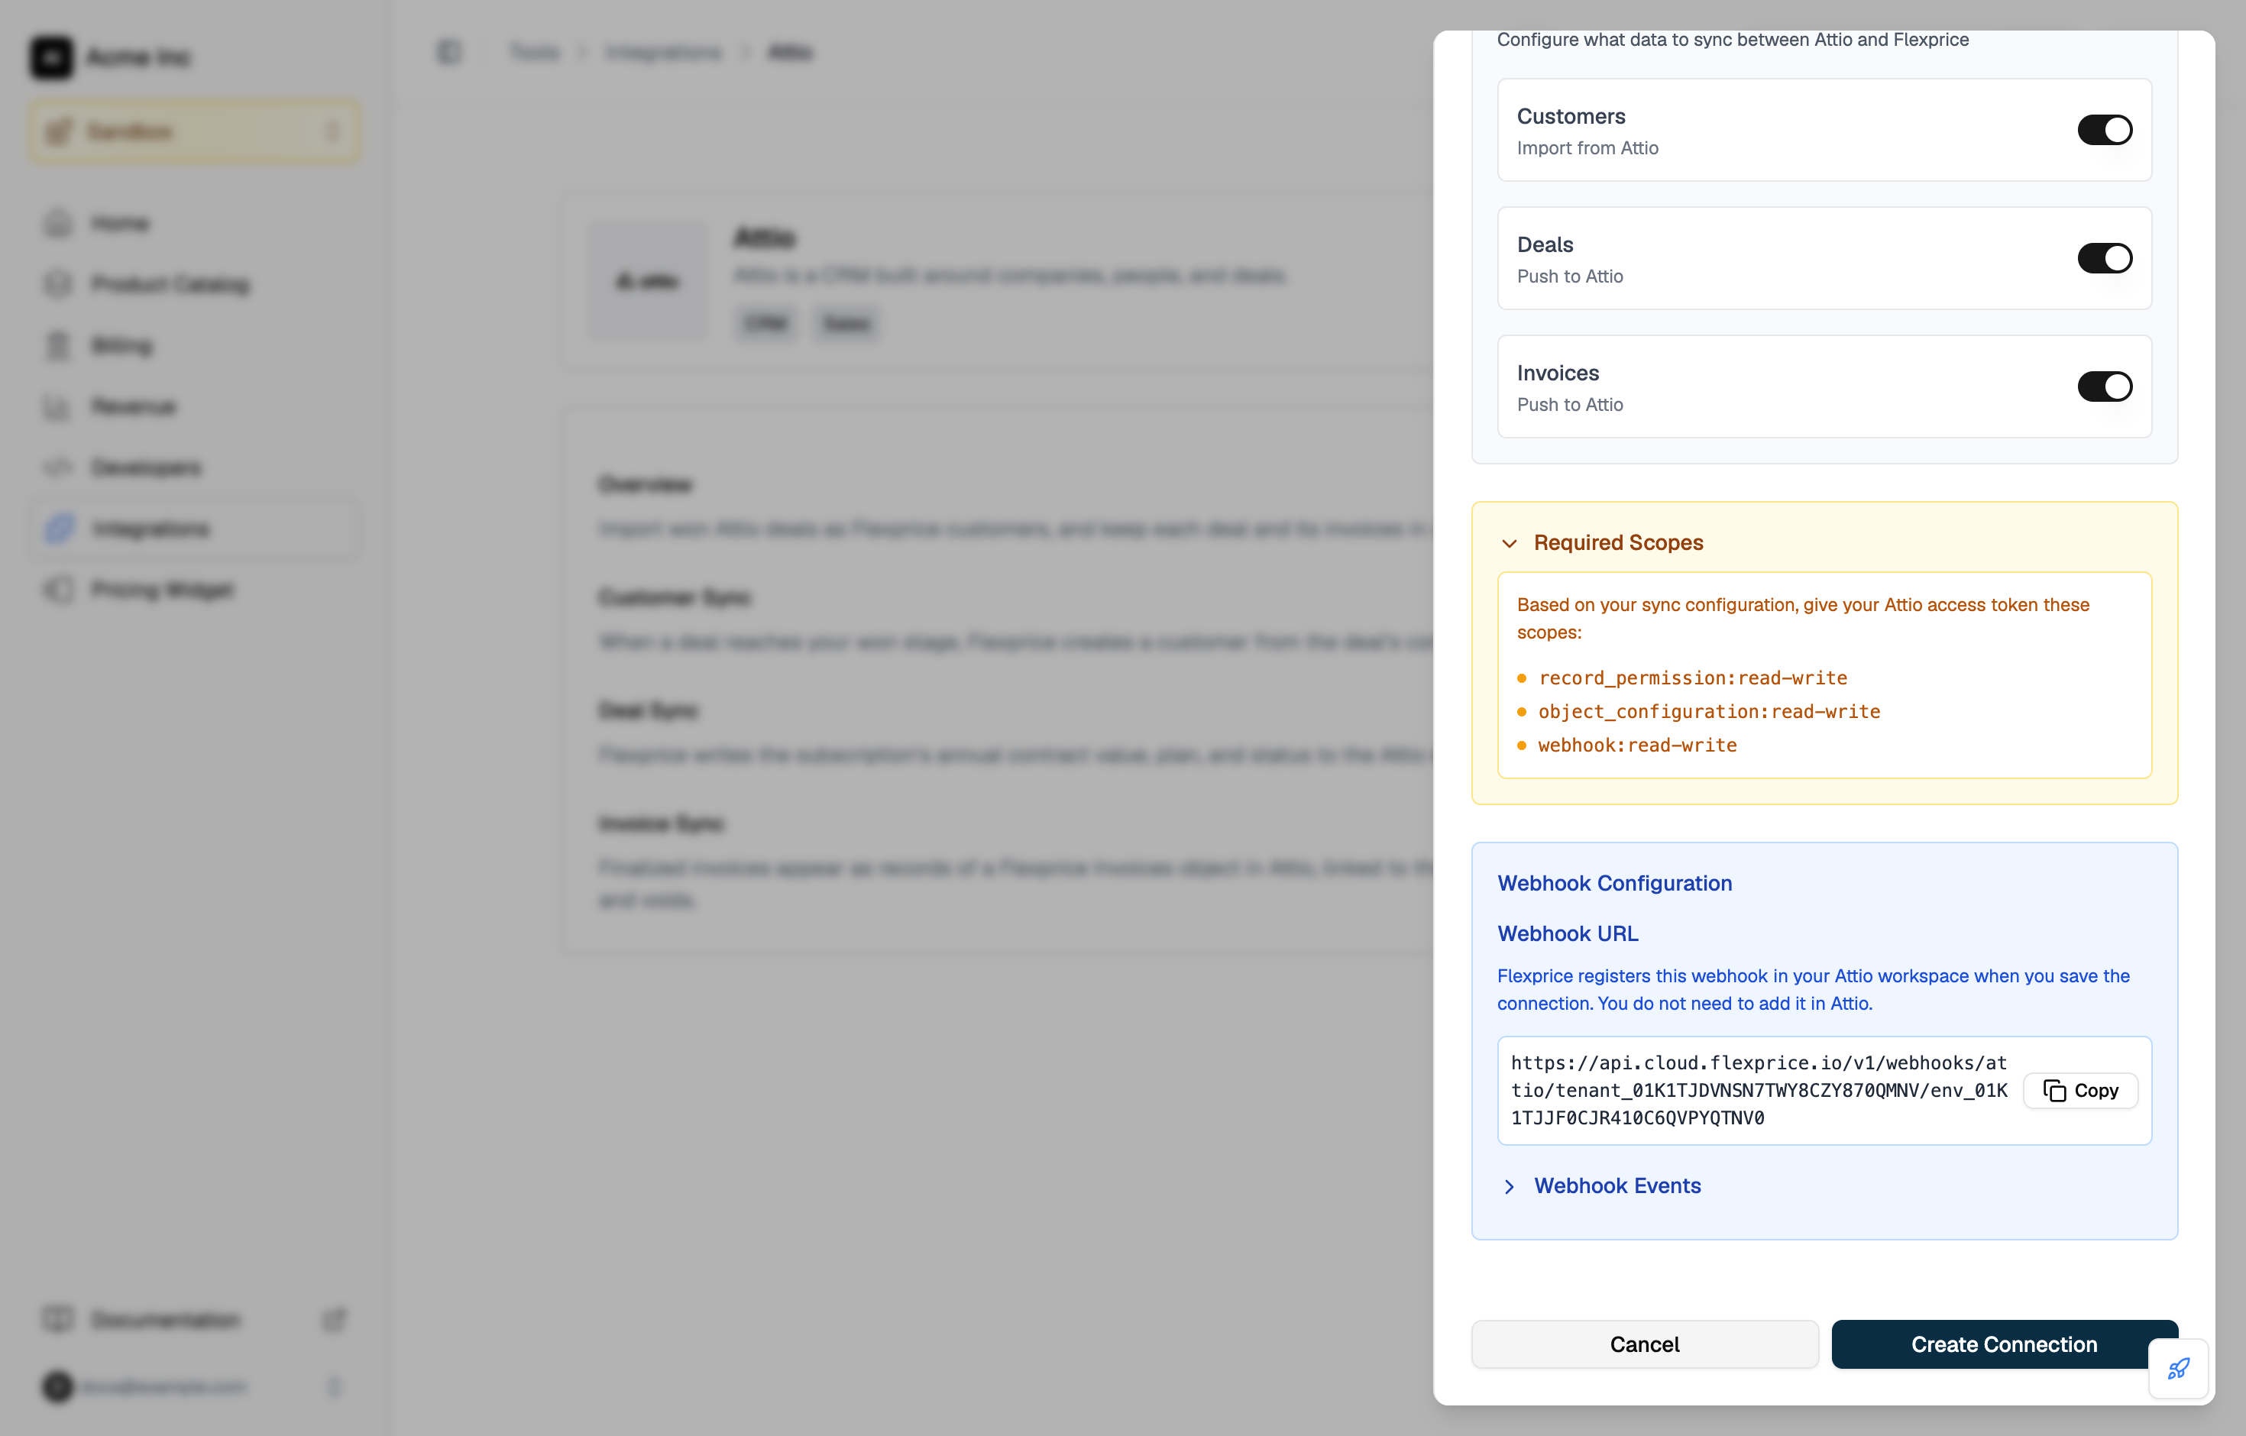2246x1436 pixels.
Task: Disable the Invoices push switch
Action: [2104, 386]
